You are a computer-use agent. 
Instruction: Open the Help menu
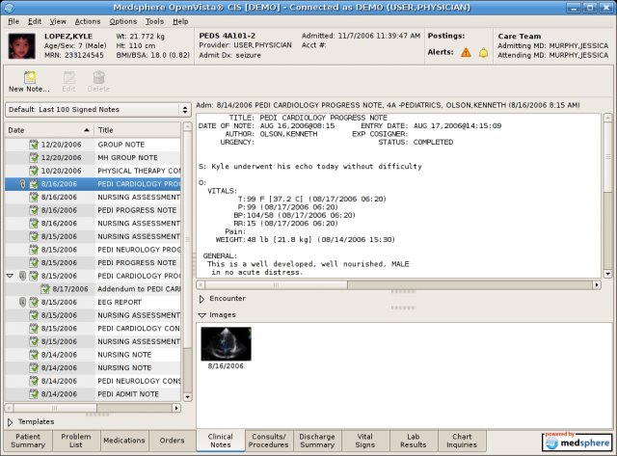click(180, 21)
